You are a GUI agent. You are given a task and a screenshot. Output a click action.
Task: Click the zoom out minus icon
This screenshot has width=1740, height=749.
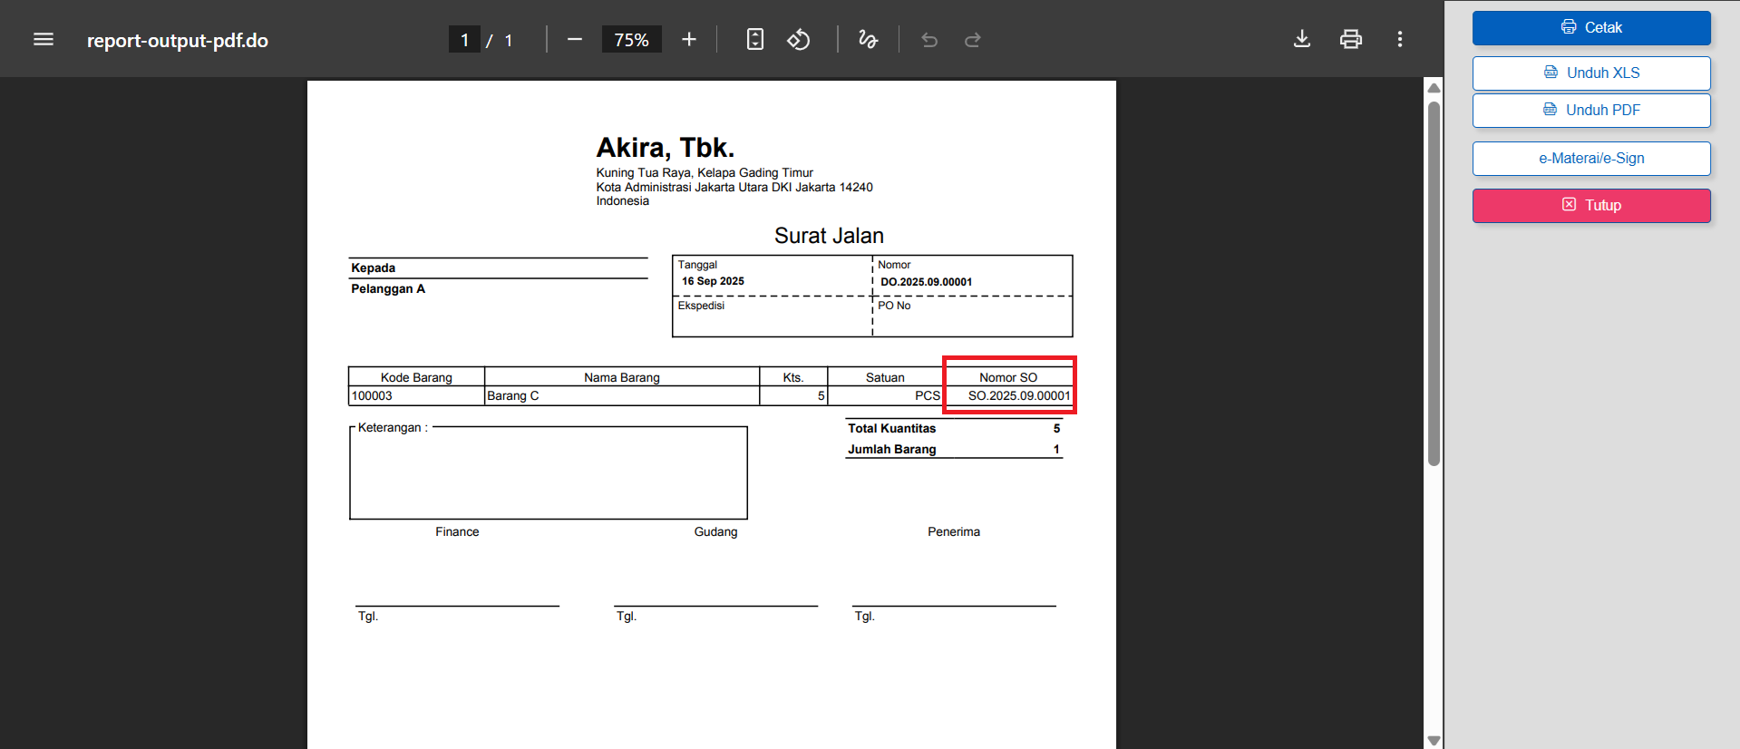click(x=574, y=40)
